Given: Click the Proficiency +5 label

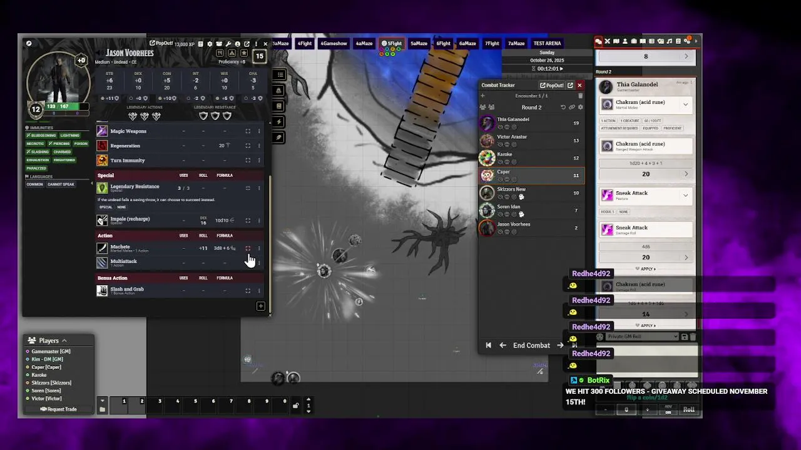Looking at the screenshot, I should [x=232, y=62].
